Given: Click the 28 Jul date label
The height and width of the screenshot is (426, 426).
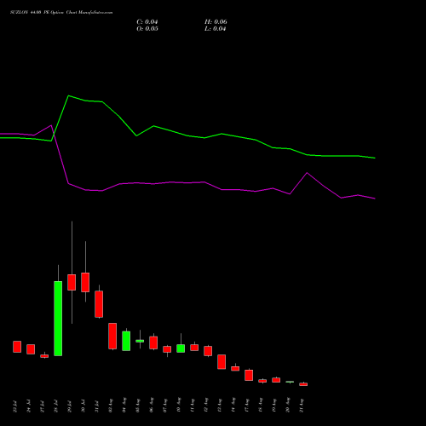Looking at the screenshot, I should pyautogui.click(x=56, y=406).
